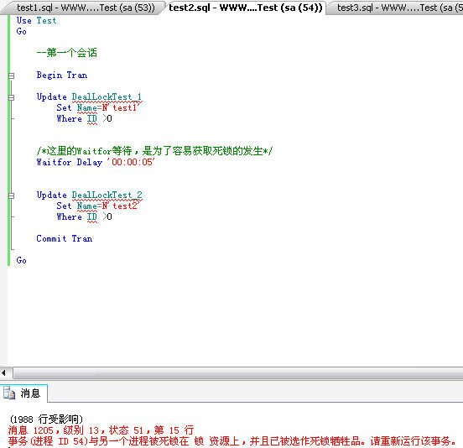Open the test3.sql tab
This screenshot has height=448, width=463.
396,8
